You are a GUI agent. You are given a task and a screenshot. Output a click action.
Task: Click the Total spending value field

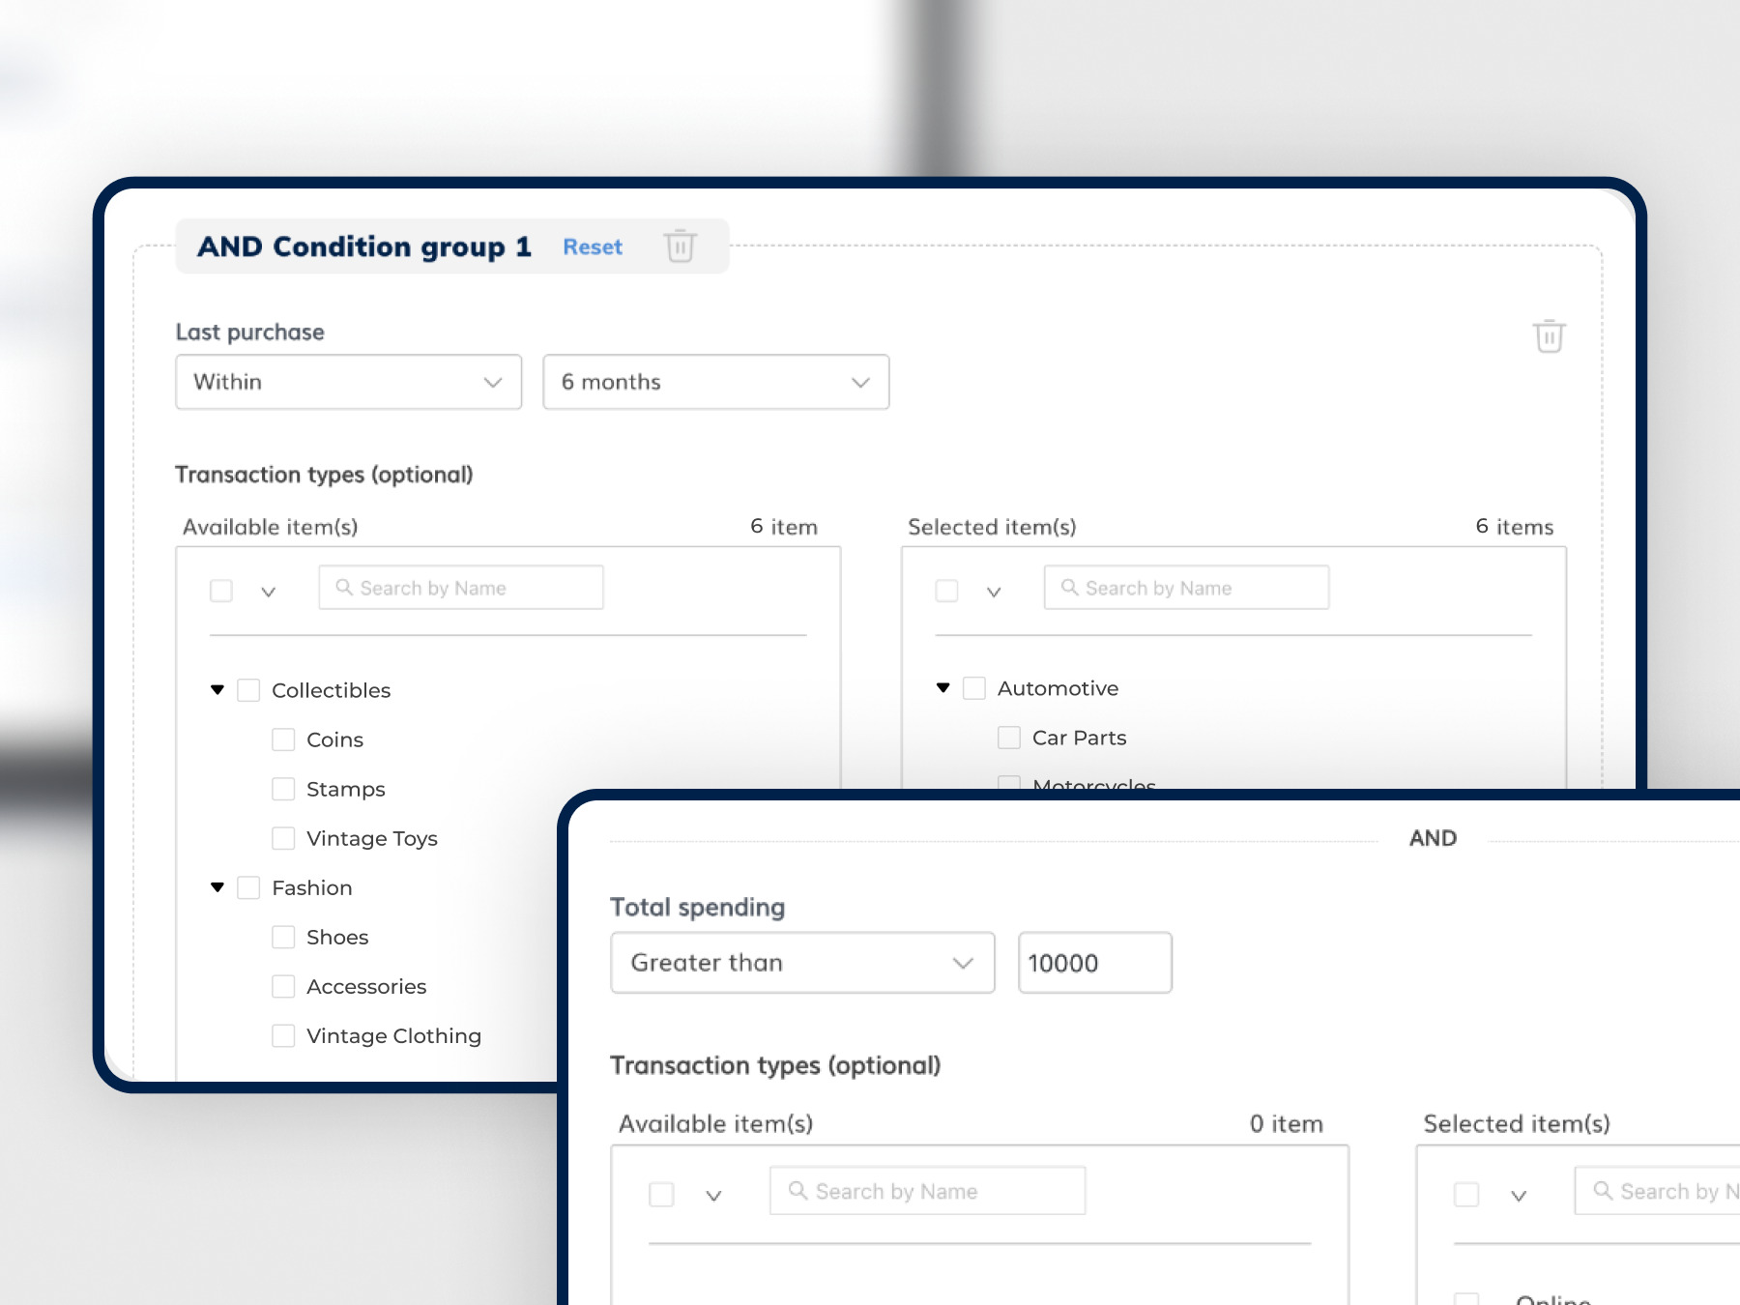(1094, 963)
